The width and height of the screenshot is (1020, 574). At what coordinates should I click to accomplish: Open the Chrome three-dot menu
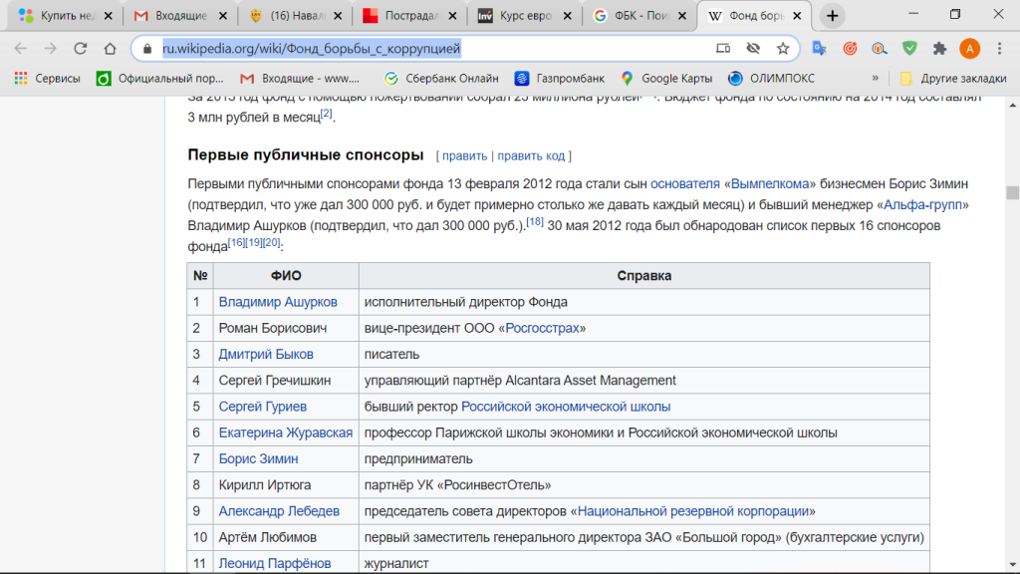click(x=1000, y=48)
